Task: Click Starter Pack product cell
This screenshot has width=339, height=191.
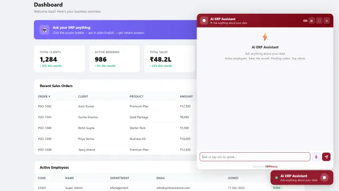Action: point(138,128)
